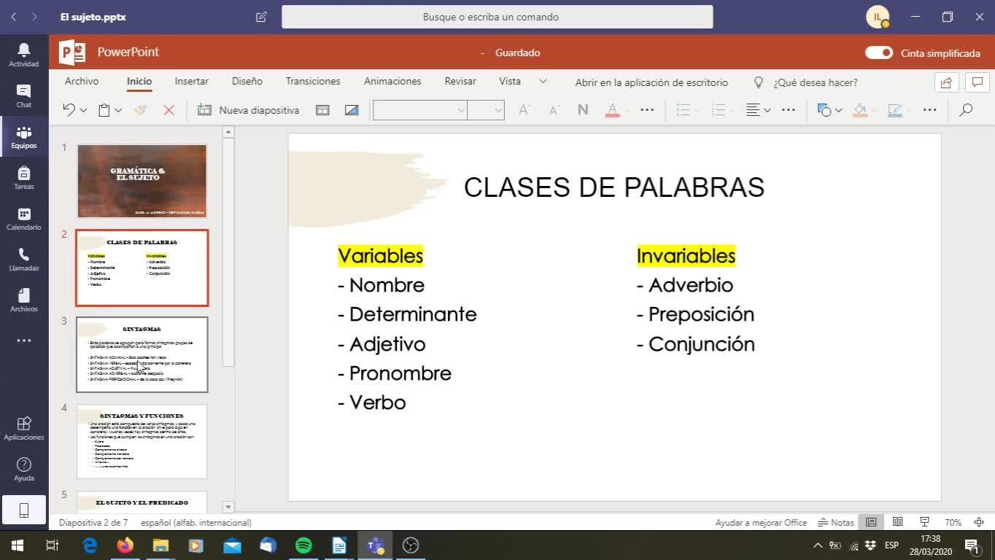Open Ayuda help in Teams sidebar
The image size is (995, 560).
24,469
